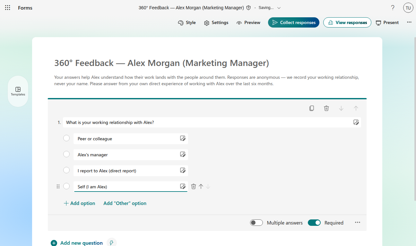
Task: Move question 1 down with arrow
Action: [x=341, y=108]
